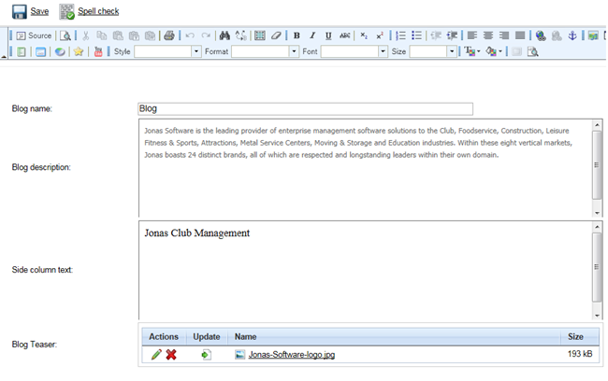Align text left
Image resolution: width=608 pixels, height=381 pixels.
click(471, 35)
